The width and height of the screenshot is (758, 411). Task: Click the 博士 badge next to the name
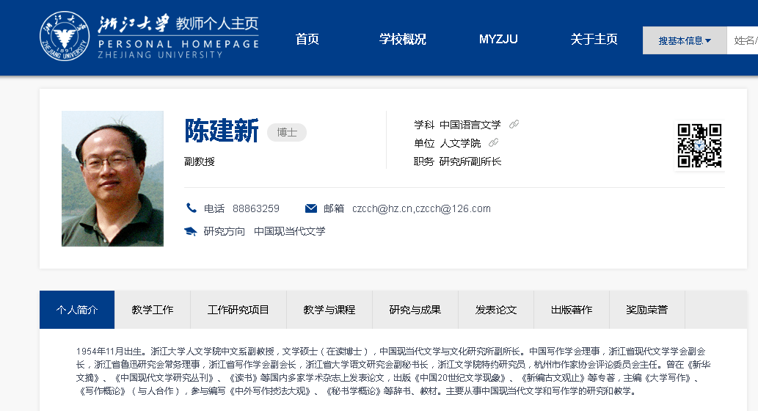point(287,133)
